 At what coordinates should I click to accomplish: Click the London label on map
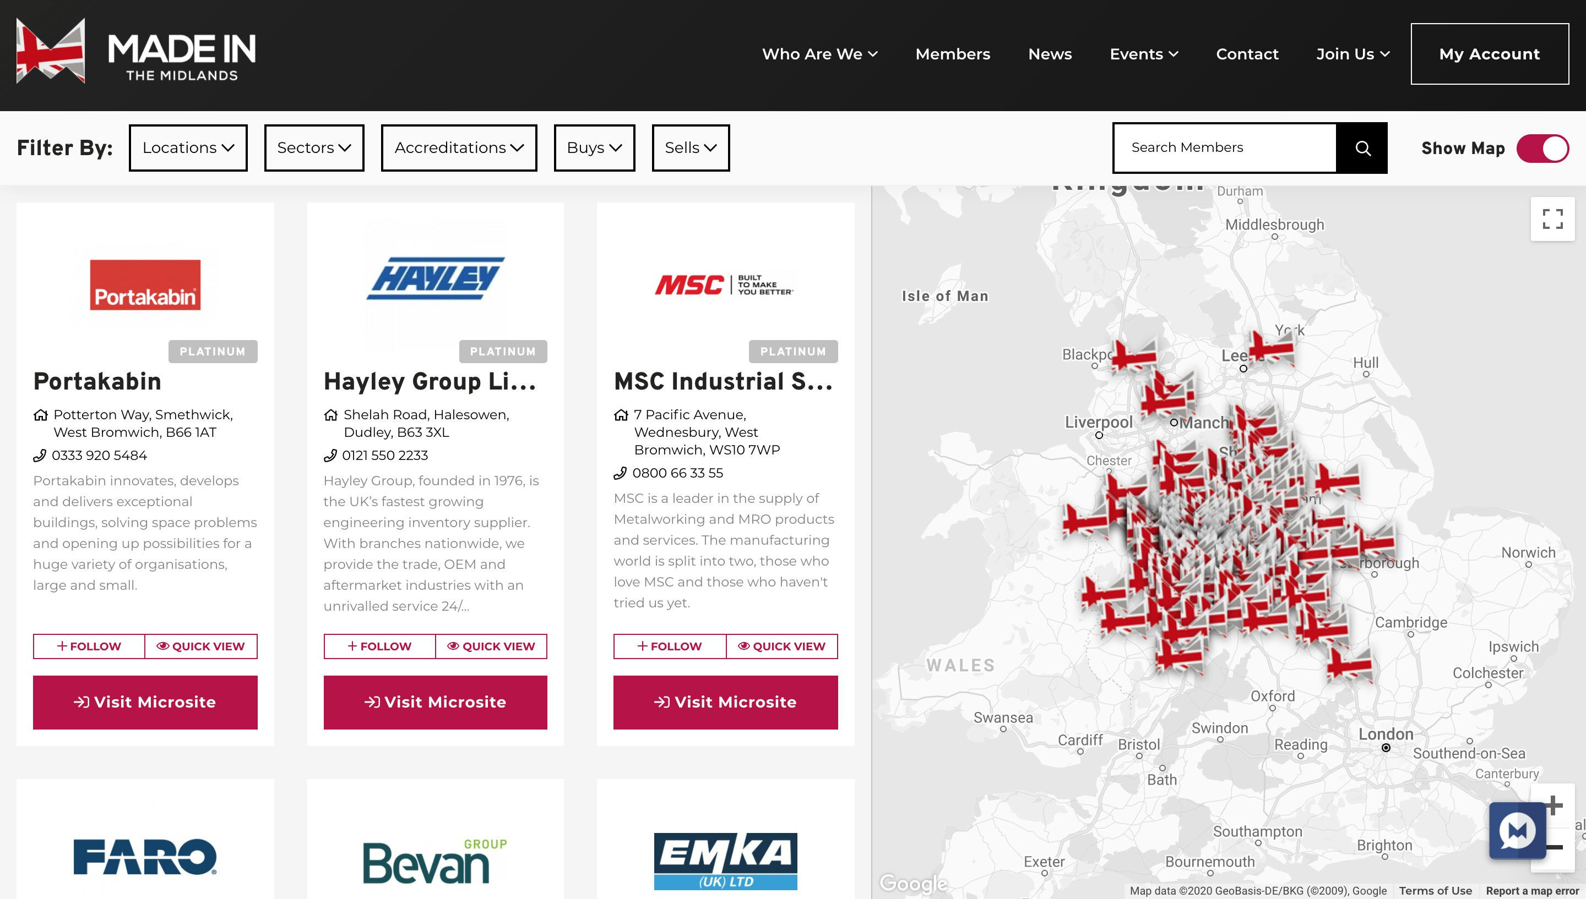[x=1385, y=734]
